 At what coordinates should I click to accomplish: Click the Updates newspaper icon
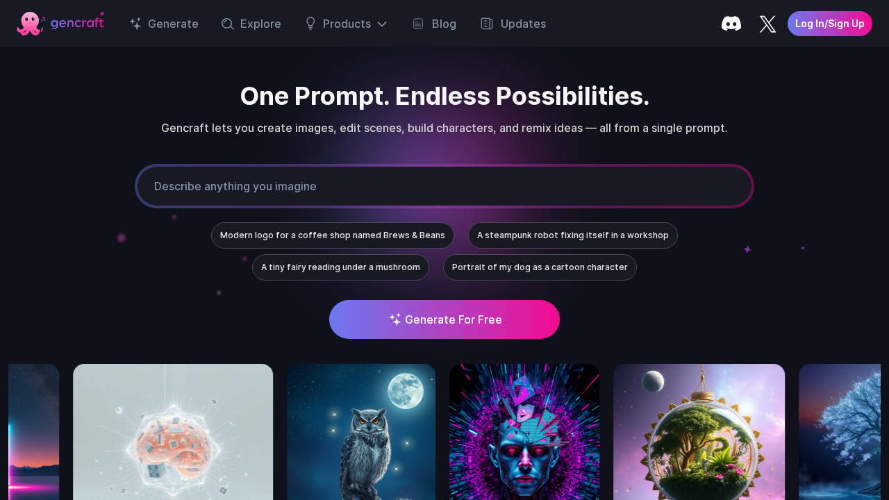(x=487, y=24)
